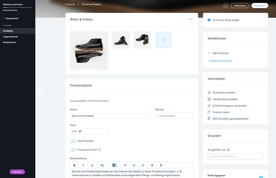The width and height of the screenshot is (276, 178).
Task: Save the product with Speichern
Action: 260,6
